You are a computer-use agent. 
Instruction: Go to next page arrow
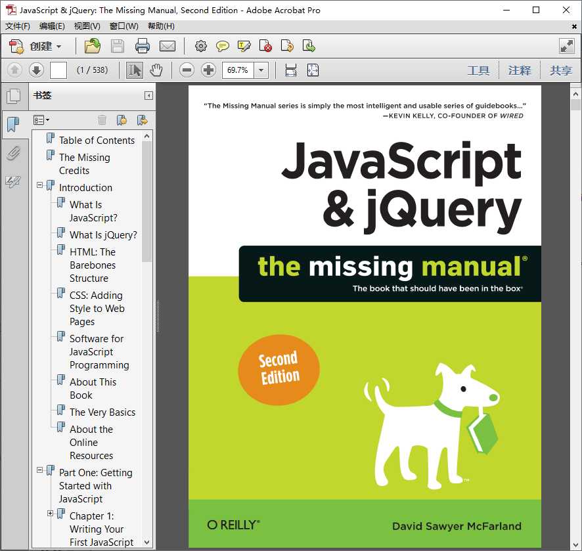tap(36, 70)
